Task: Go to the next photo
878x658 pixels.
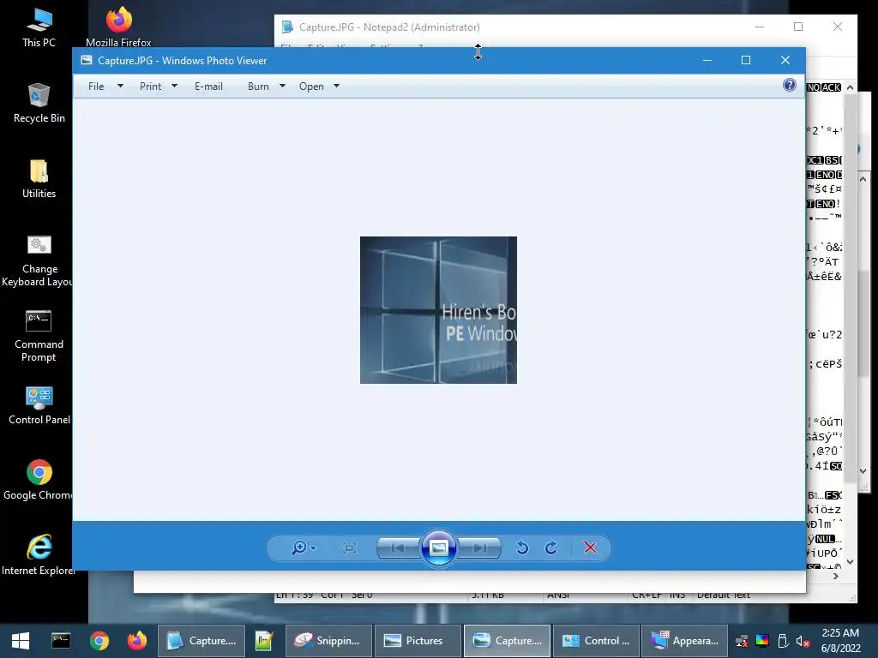Action: (479, 547)
